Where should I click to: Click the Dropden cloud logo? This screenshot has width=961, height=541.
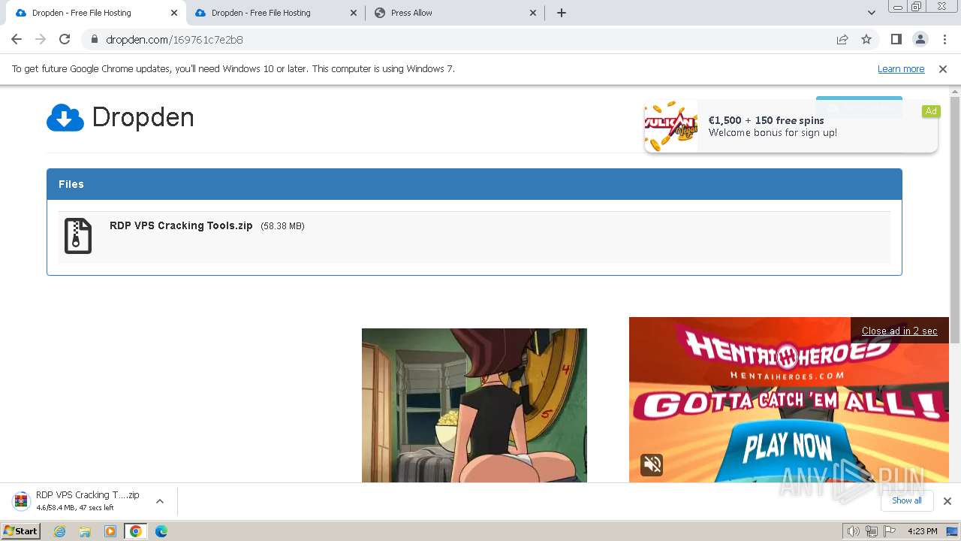tap(65, 117)
